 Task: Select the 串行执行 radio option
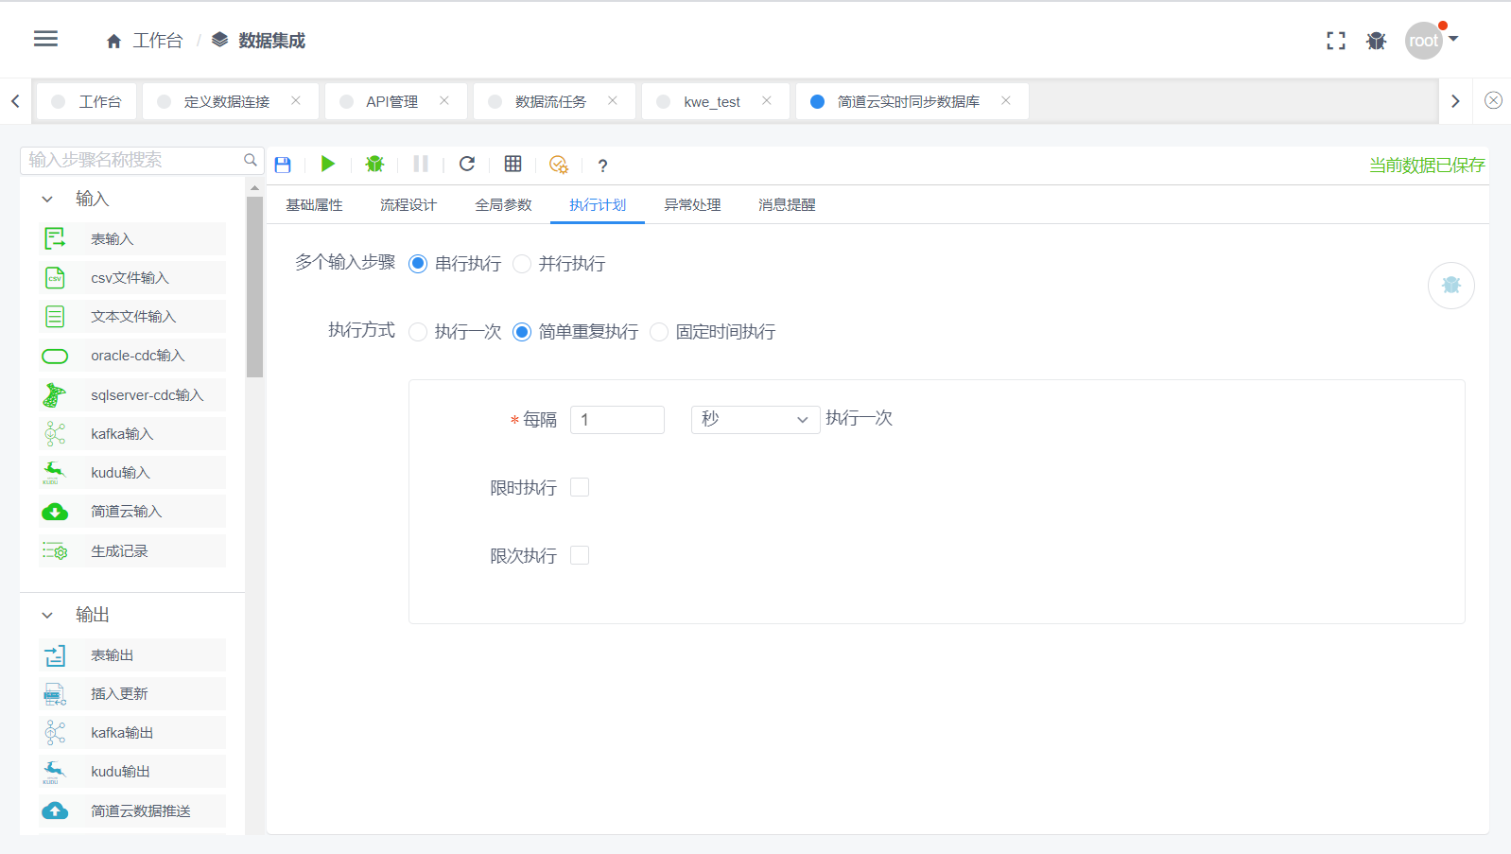pos(418,264)
